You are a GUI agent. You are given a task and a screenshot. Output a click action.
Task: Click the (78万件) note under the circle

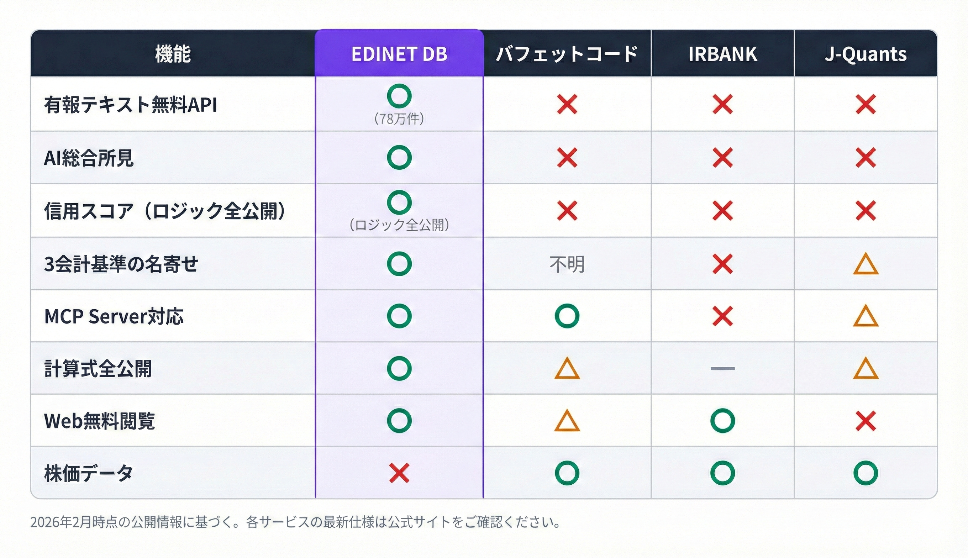pyautogui.click(x=399, y=119)
